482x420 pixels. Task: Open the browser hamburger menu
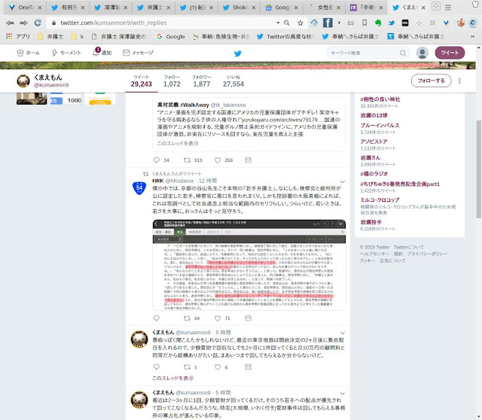pyautogui.click(x=448, y=7)
